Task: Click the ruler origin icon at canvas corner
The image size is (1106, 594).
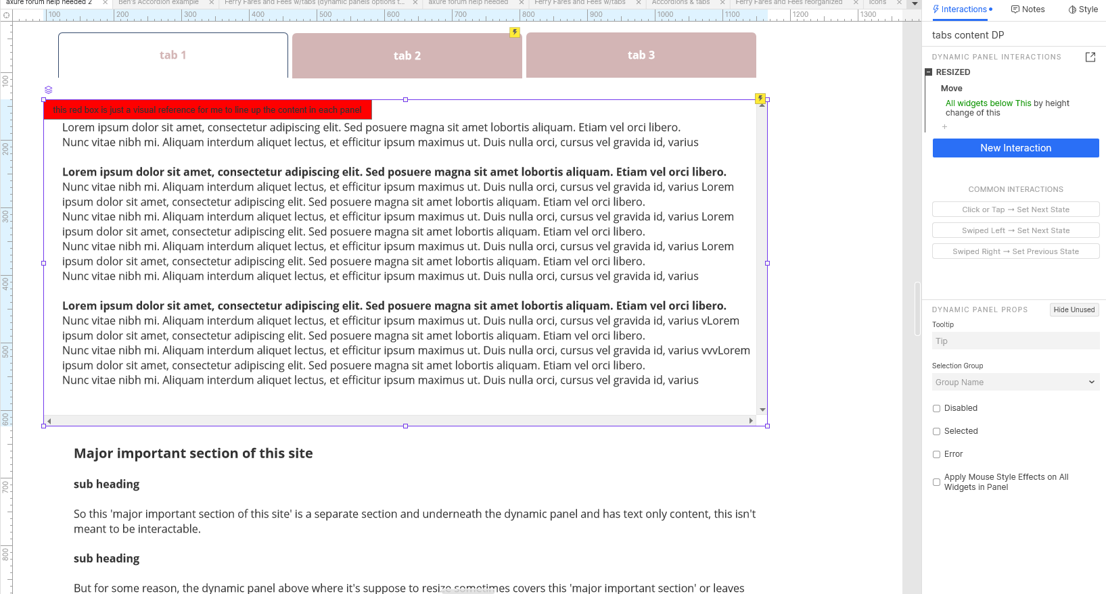Action: coord(6,15)
